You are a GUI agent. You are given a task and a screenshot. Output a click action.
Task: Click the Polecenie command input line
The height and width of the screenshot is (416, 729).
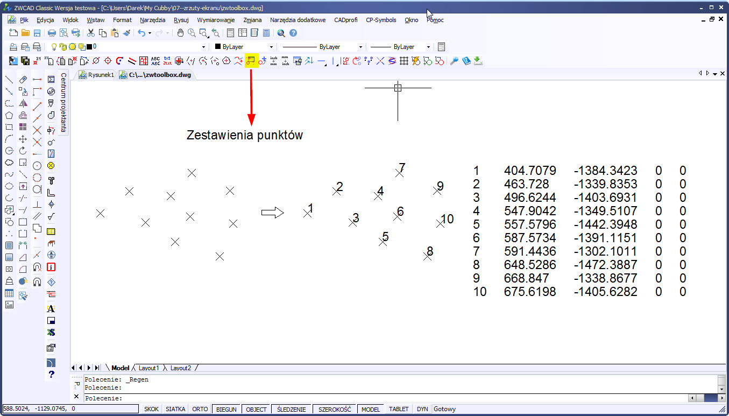pos(385,398)
